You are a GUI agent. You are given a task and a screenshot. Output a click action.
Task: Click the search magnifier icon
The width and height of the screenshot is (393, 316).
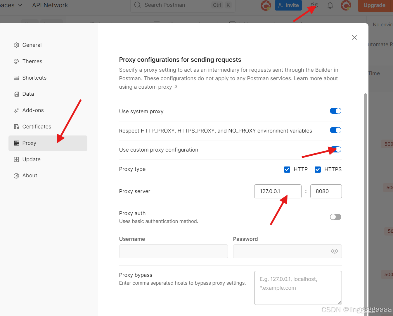click(x=138, y=5)
